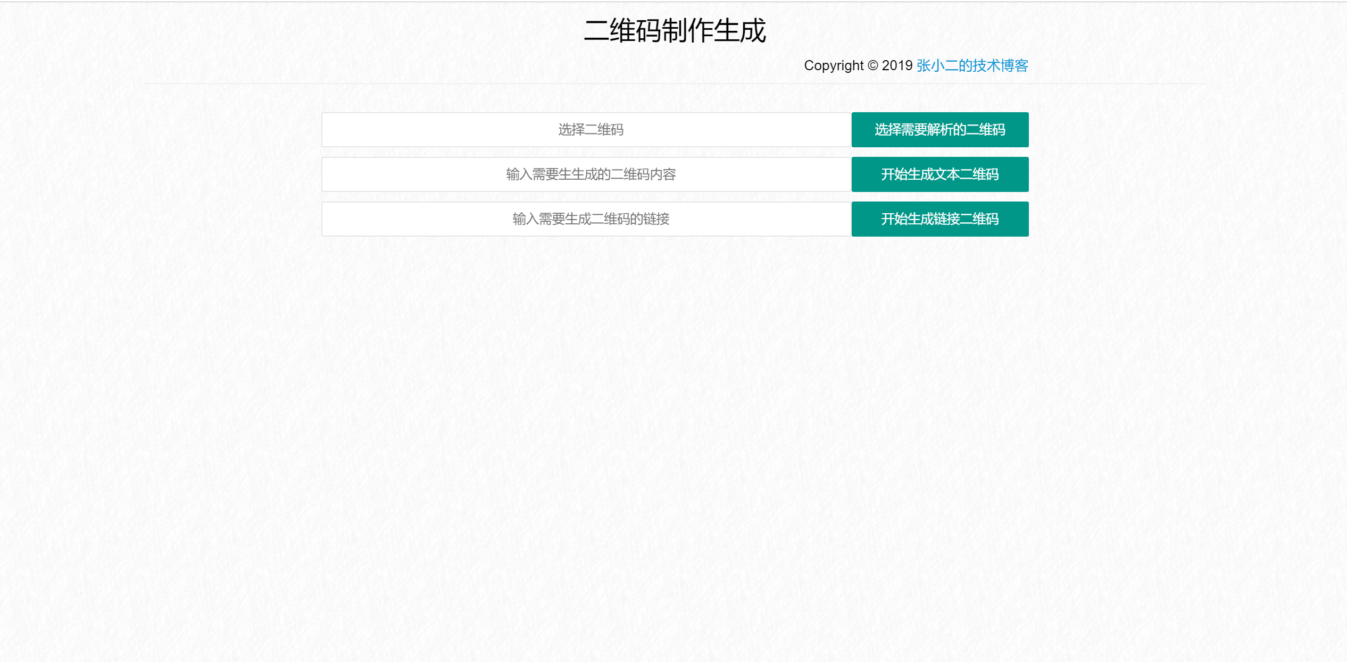
Task: Click the middle teal generation button
Action: tap(939, 174)
